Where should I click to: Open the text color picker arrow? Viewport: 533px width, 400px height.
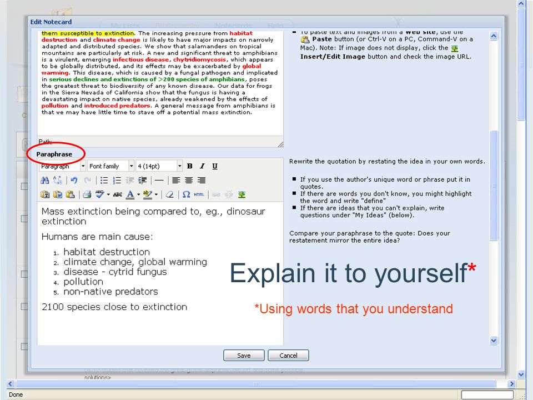point(139,194)
